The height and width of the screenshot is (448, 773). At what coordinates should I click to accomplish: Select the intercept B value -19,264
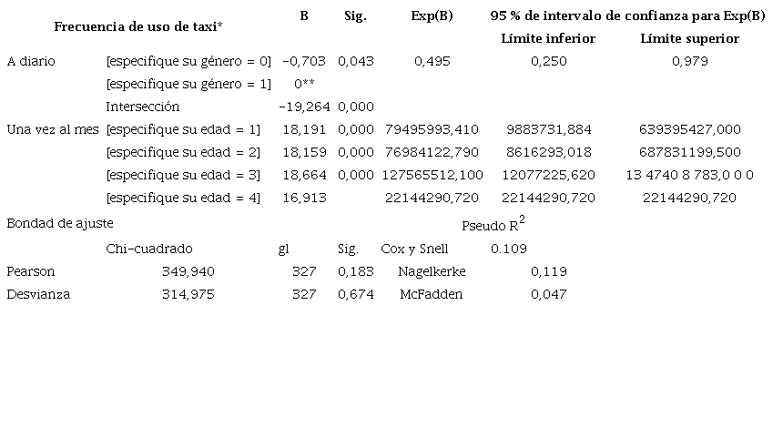coord(304,107)
